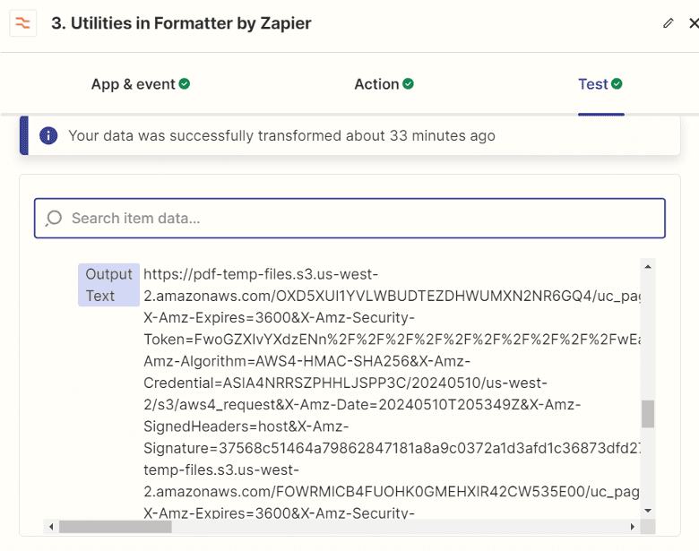699x551 pixels.
Task: Switch to the Action tab
Action: tap(384, 84)
